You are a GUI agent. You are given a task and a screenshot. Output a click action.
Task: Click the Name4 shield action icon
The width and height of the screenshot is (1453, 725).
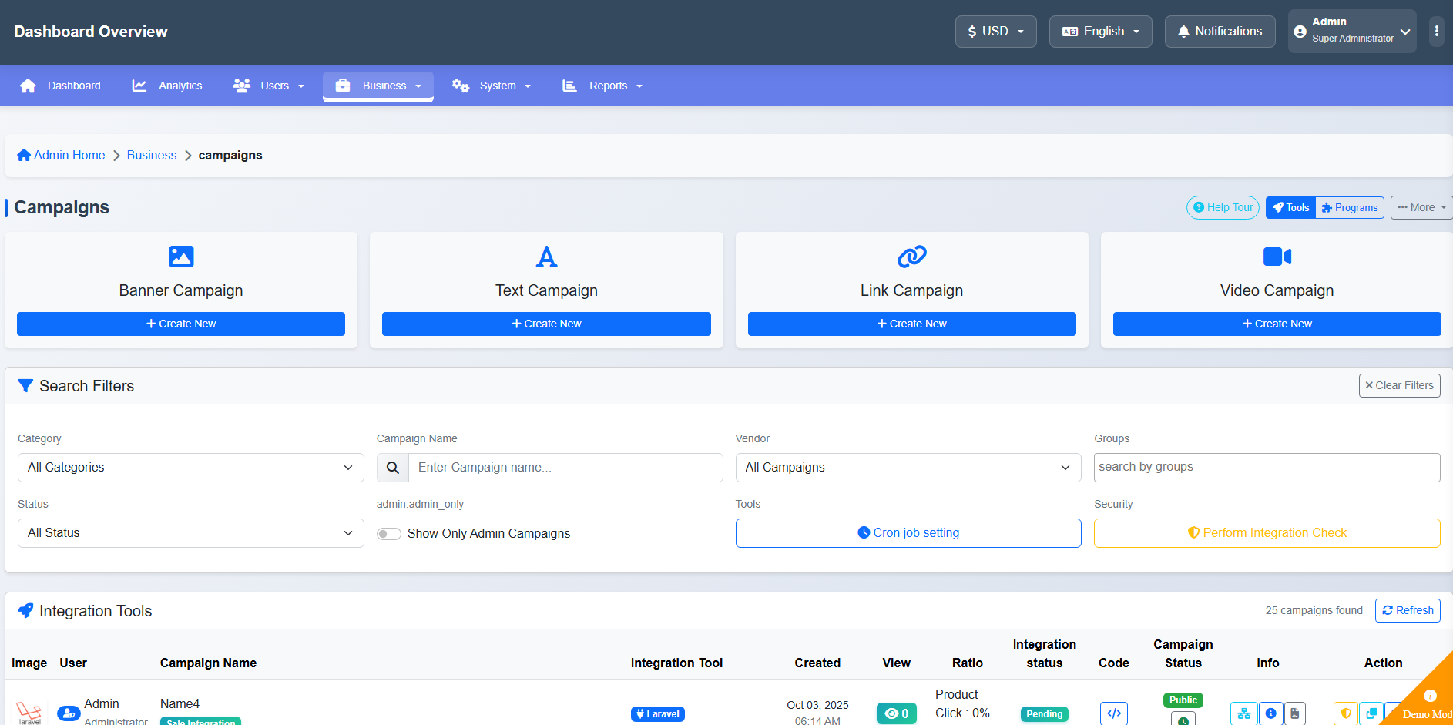point(1346,713)
